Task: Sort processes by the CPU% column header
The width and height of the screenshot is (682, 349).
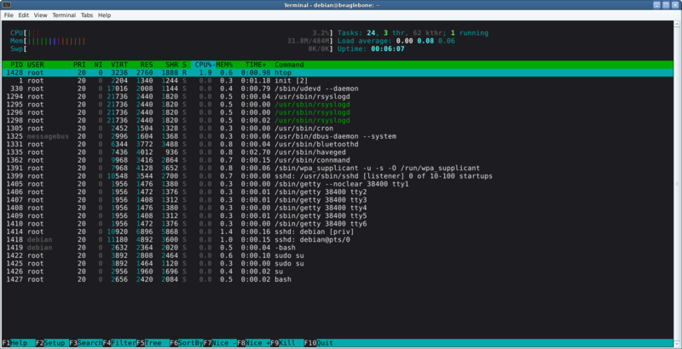Action: 203,65
